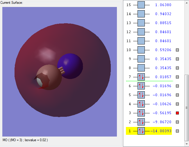Click energy value 1.06380

click(x=163, y=5)
